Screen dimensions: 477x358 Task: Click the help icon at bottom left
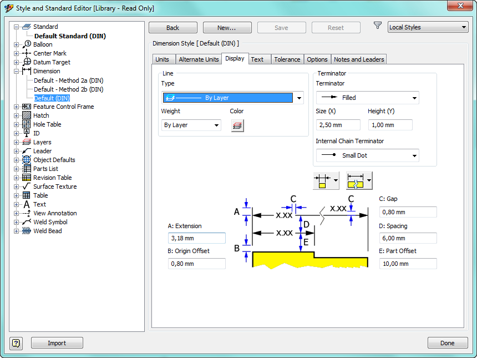(16, 343)
